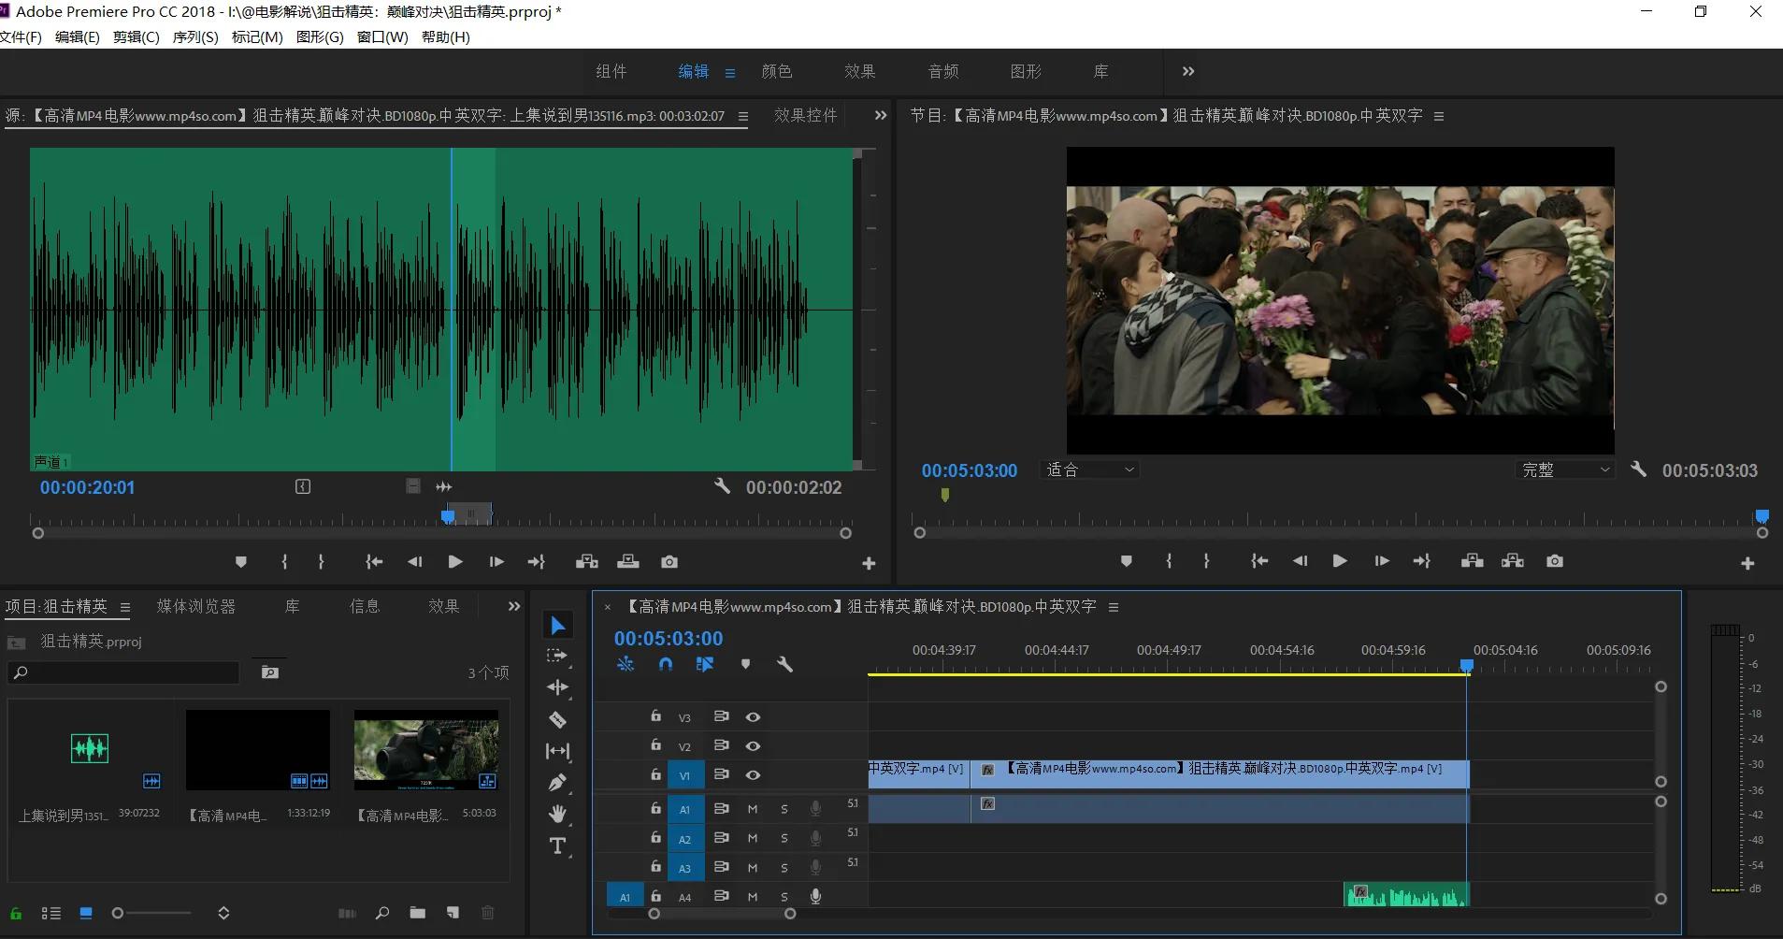Export frame from Source monitor camera icon
The width and height of the screenshot is (1783, 939).
pyautogui.click(x=669, y=562)
